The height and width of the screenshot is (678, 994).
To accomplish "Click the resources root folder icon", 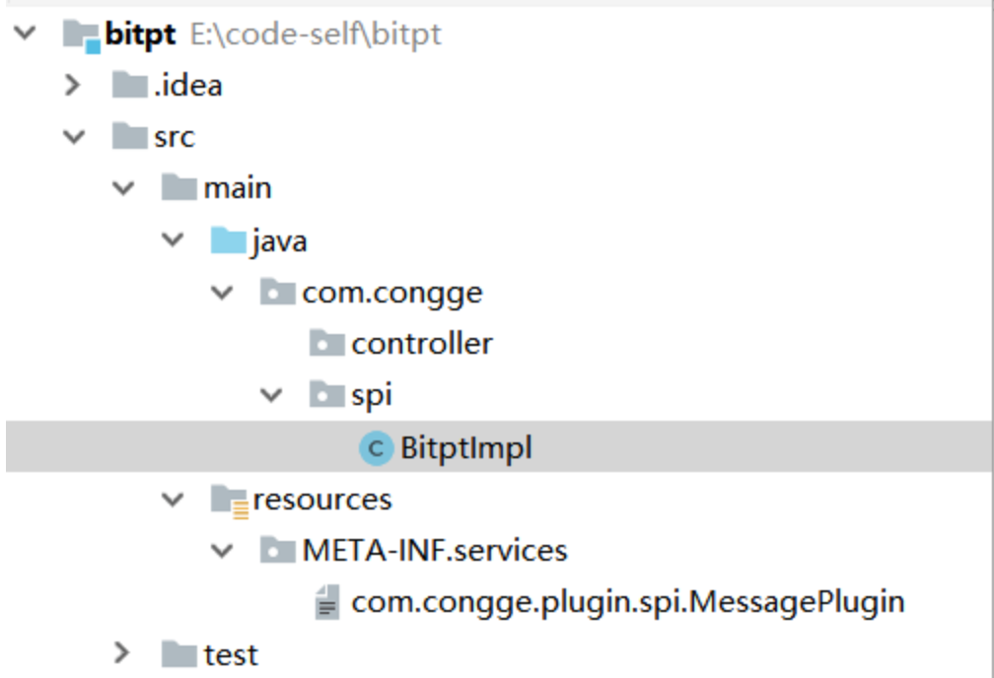I will point(230,502).
